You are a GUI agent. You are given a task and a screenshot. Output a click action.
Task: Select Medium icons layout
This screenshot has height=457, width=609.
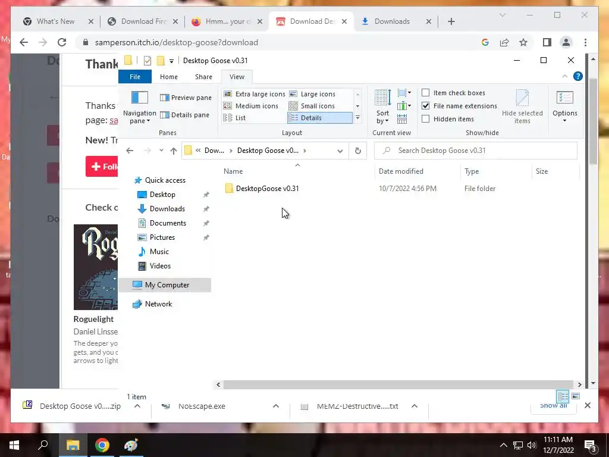(251, 106)
